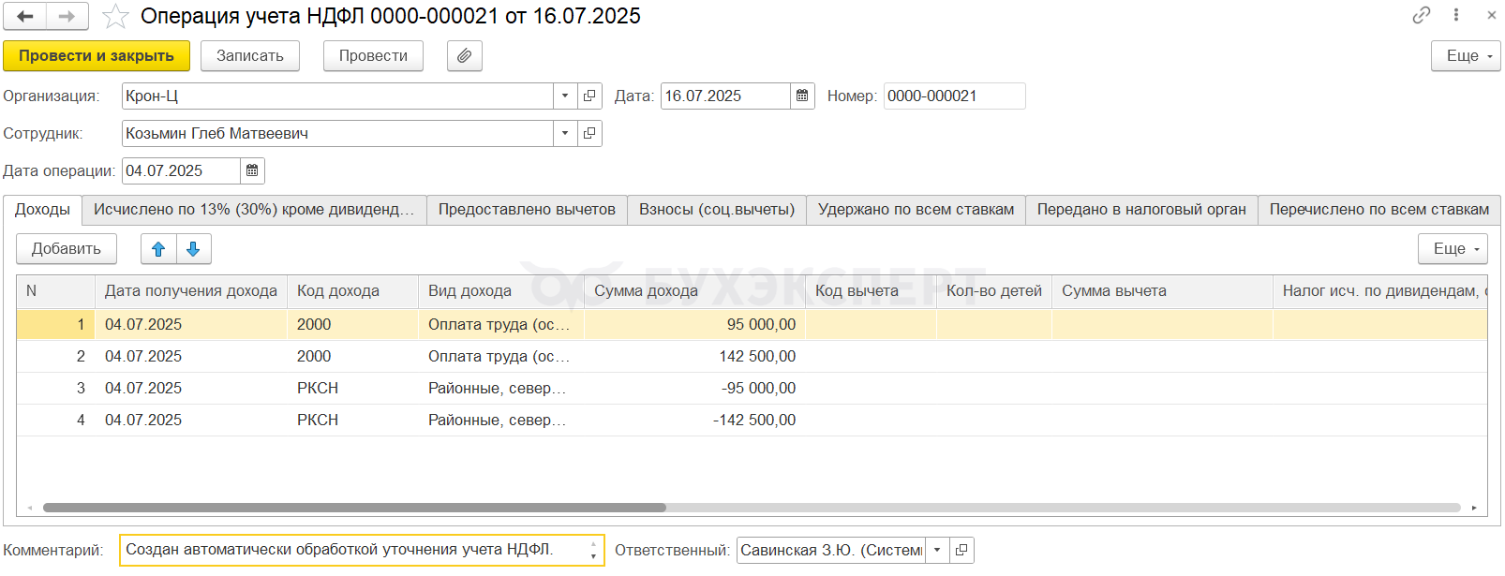1505x576 pixels.
Task: Copy link to document icon
Action: [x=1422, y=15]
